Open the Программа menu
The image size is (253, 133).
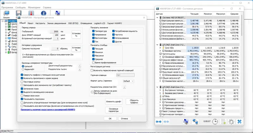(x=7, y=7)
